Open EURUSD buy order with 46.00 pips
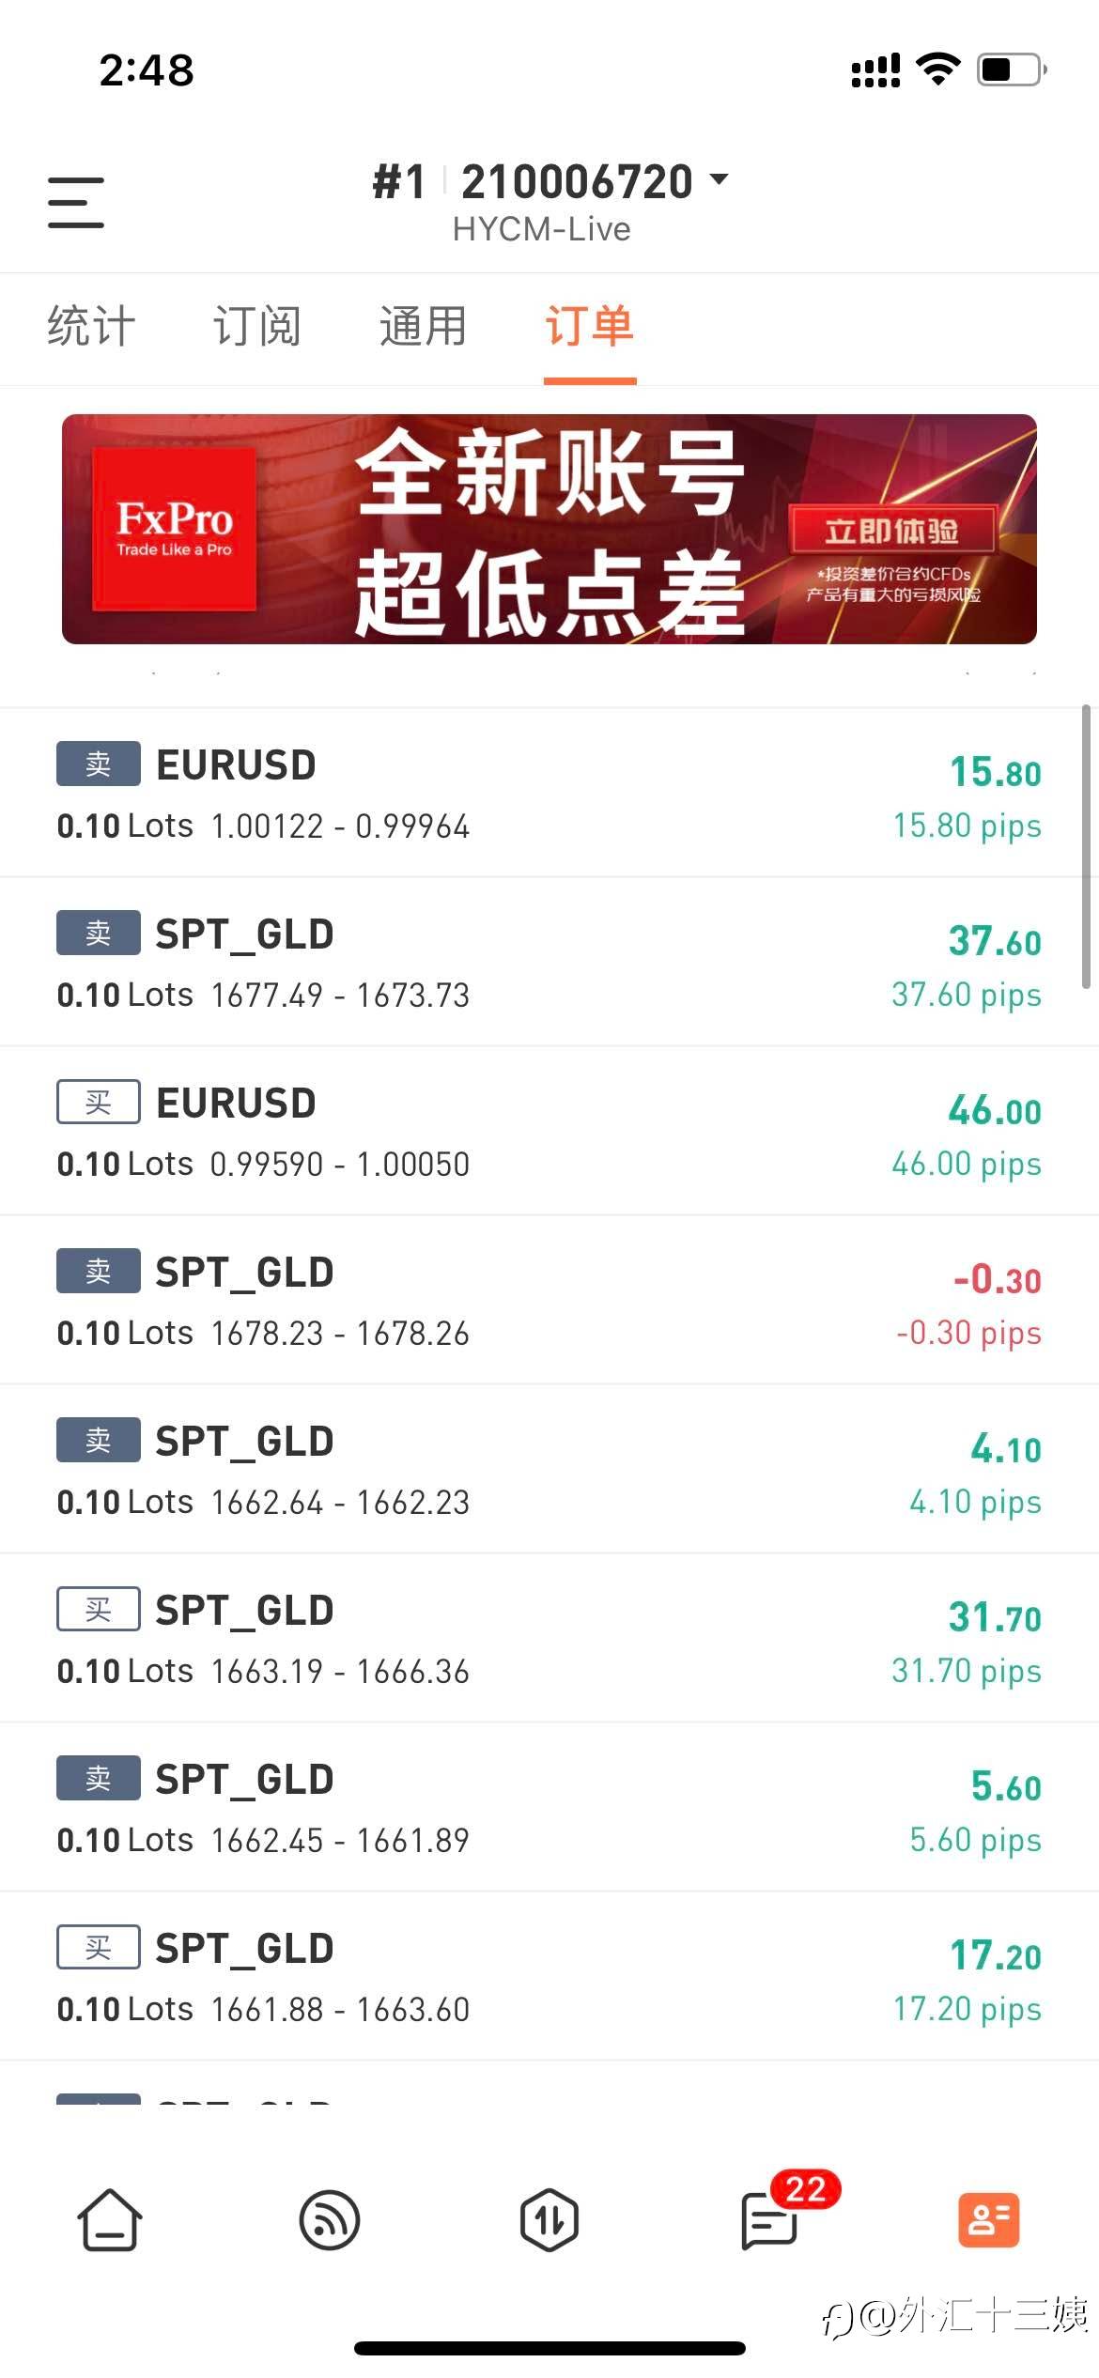This screenshot has width=1099, height=2378. click(x=549, y=1131)
